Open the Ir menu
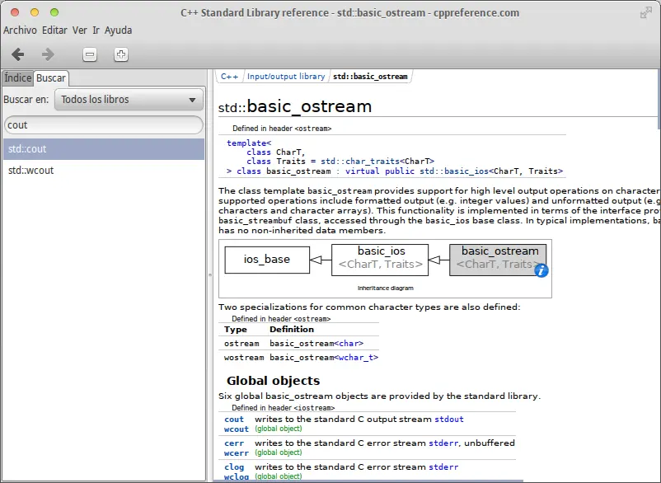Image resolution: width=661 pixels, height=483 pixels. click(96, 30)
